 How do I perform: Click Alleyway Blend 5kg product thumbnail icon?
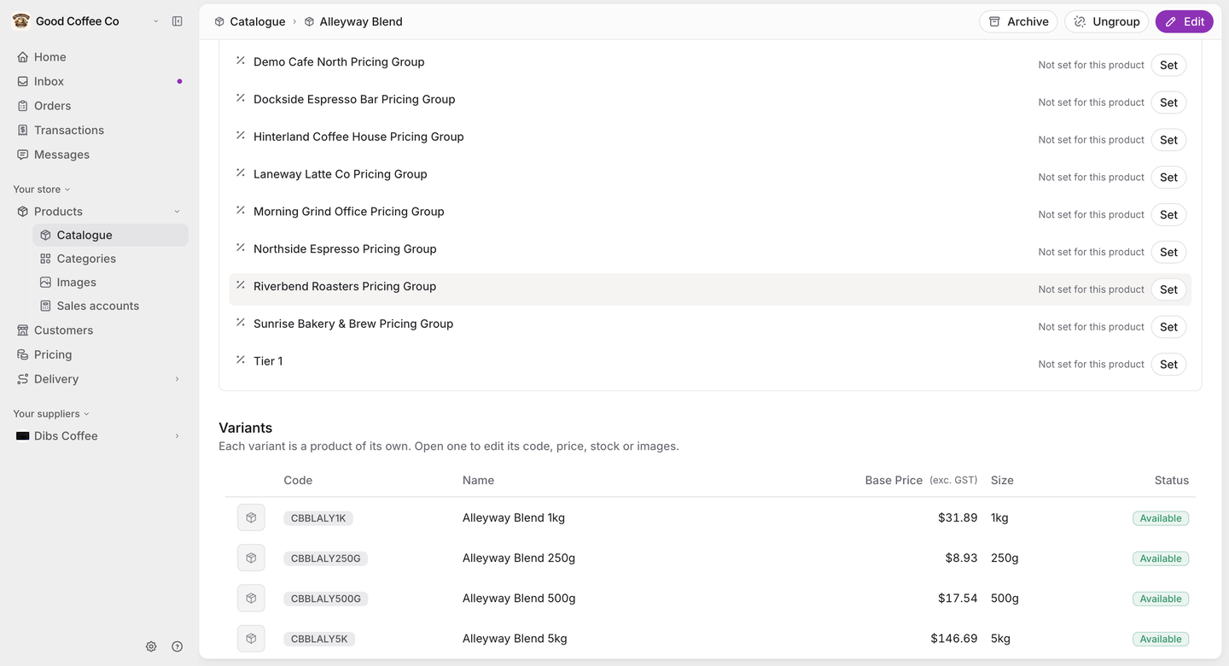(251, 638)
